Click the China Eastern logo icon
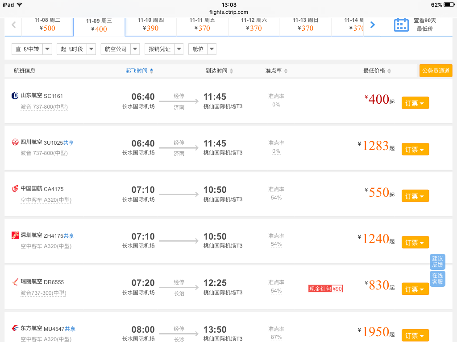The image size is (457, 342). [x=15, y=328]
